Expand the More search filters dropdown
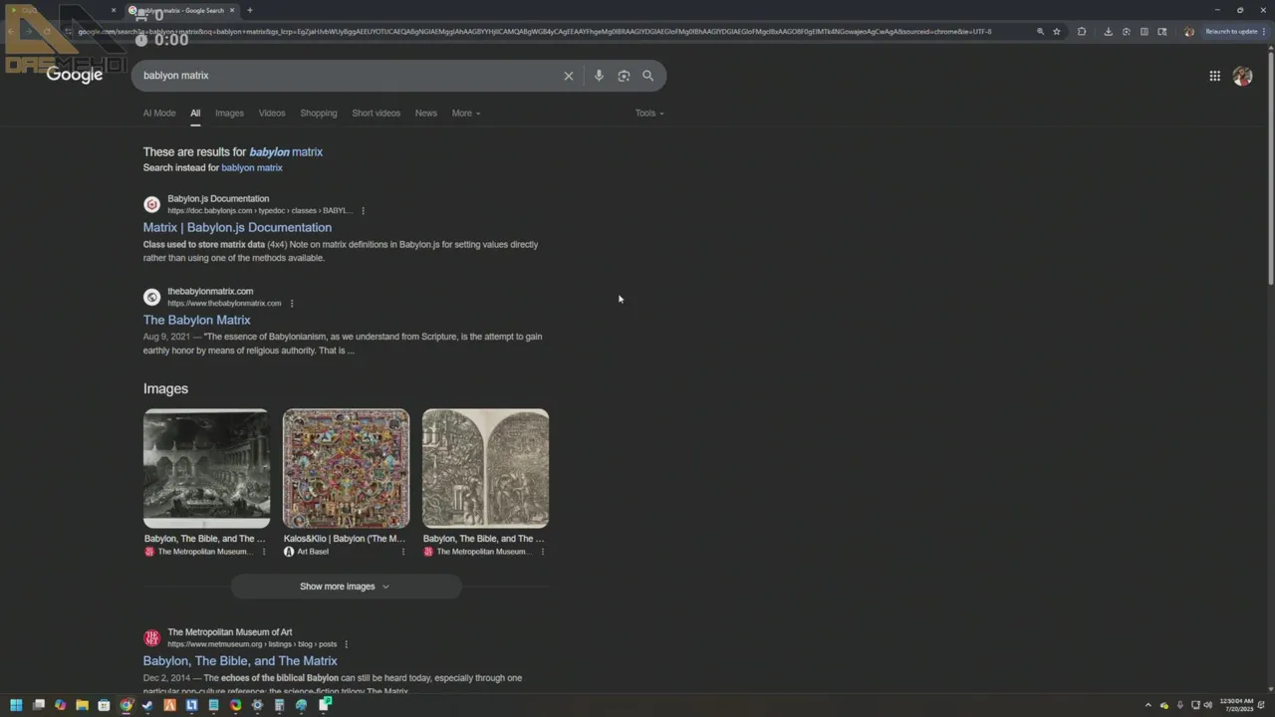This screenshot has height=717, width=1275. coord(465,114)
